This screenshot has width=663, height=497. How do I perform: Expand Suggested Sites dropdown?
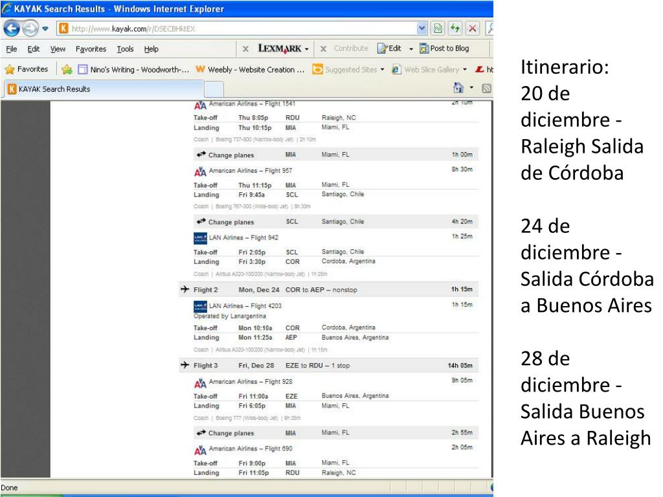(382, 69)
